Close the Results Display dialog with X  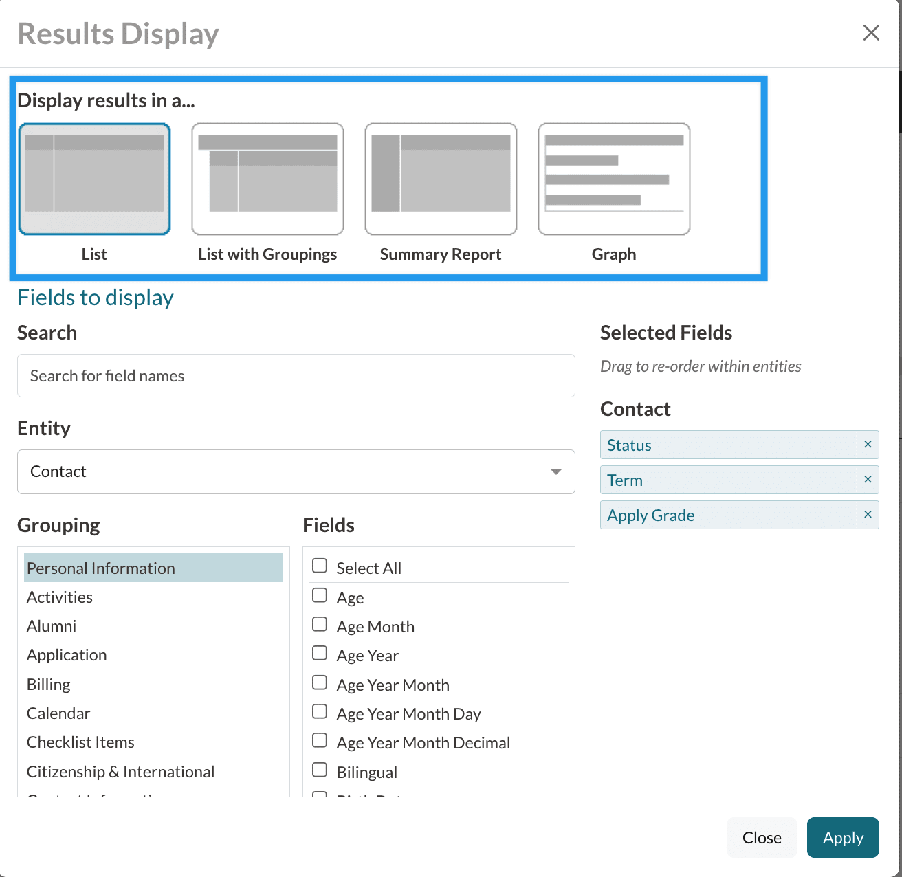click(871, 33)
